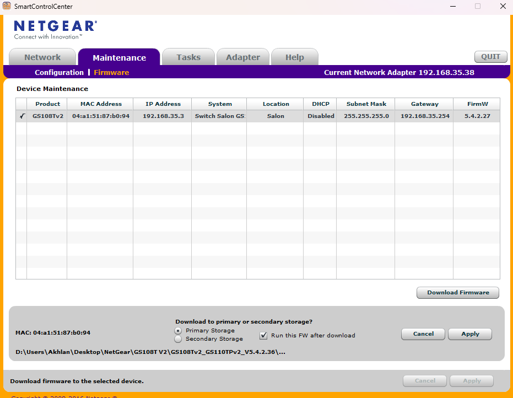Select the Firmware sub-tab
This screenshot has height=398, width=513.
[x=111, y=72]
